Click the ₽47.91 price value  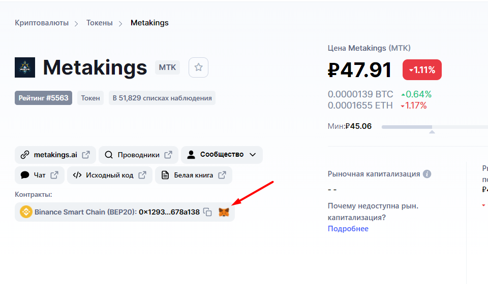pos(359,70)
